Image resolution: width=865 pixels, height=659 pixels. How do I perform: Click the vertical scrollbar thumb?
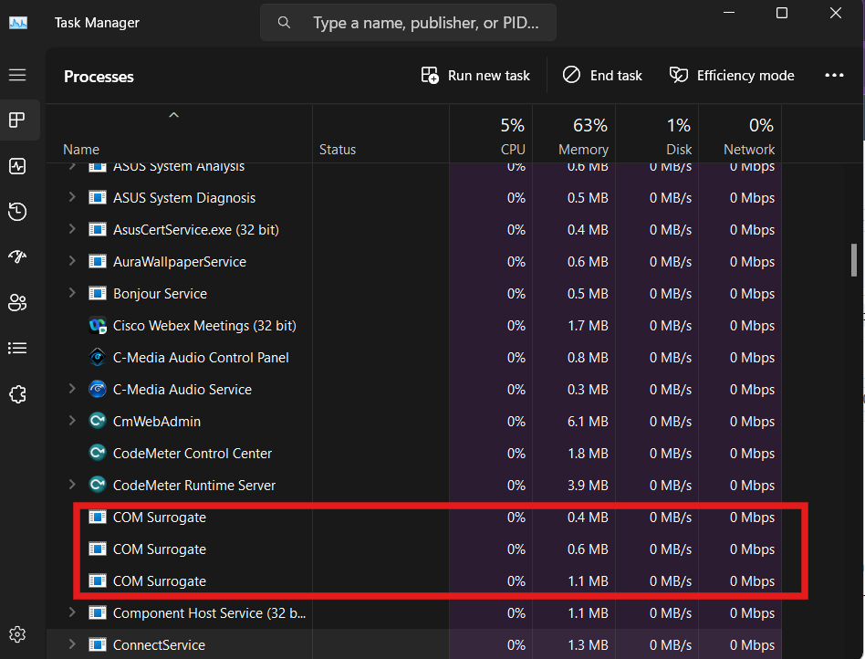click(854, 259)
